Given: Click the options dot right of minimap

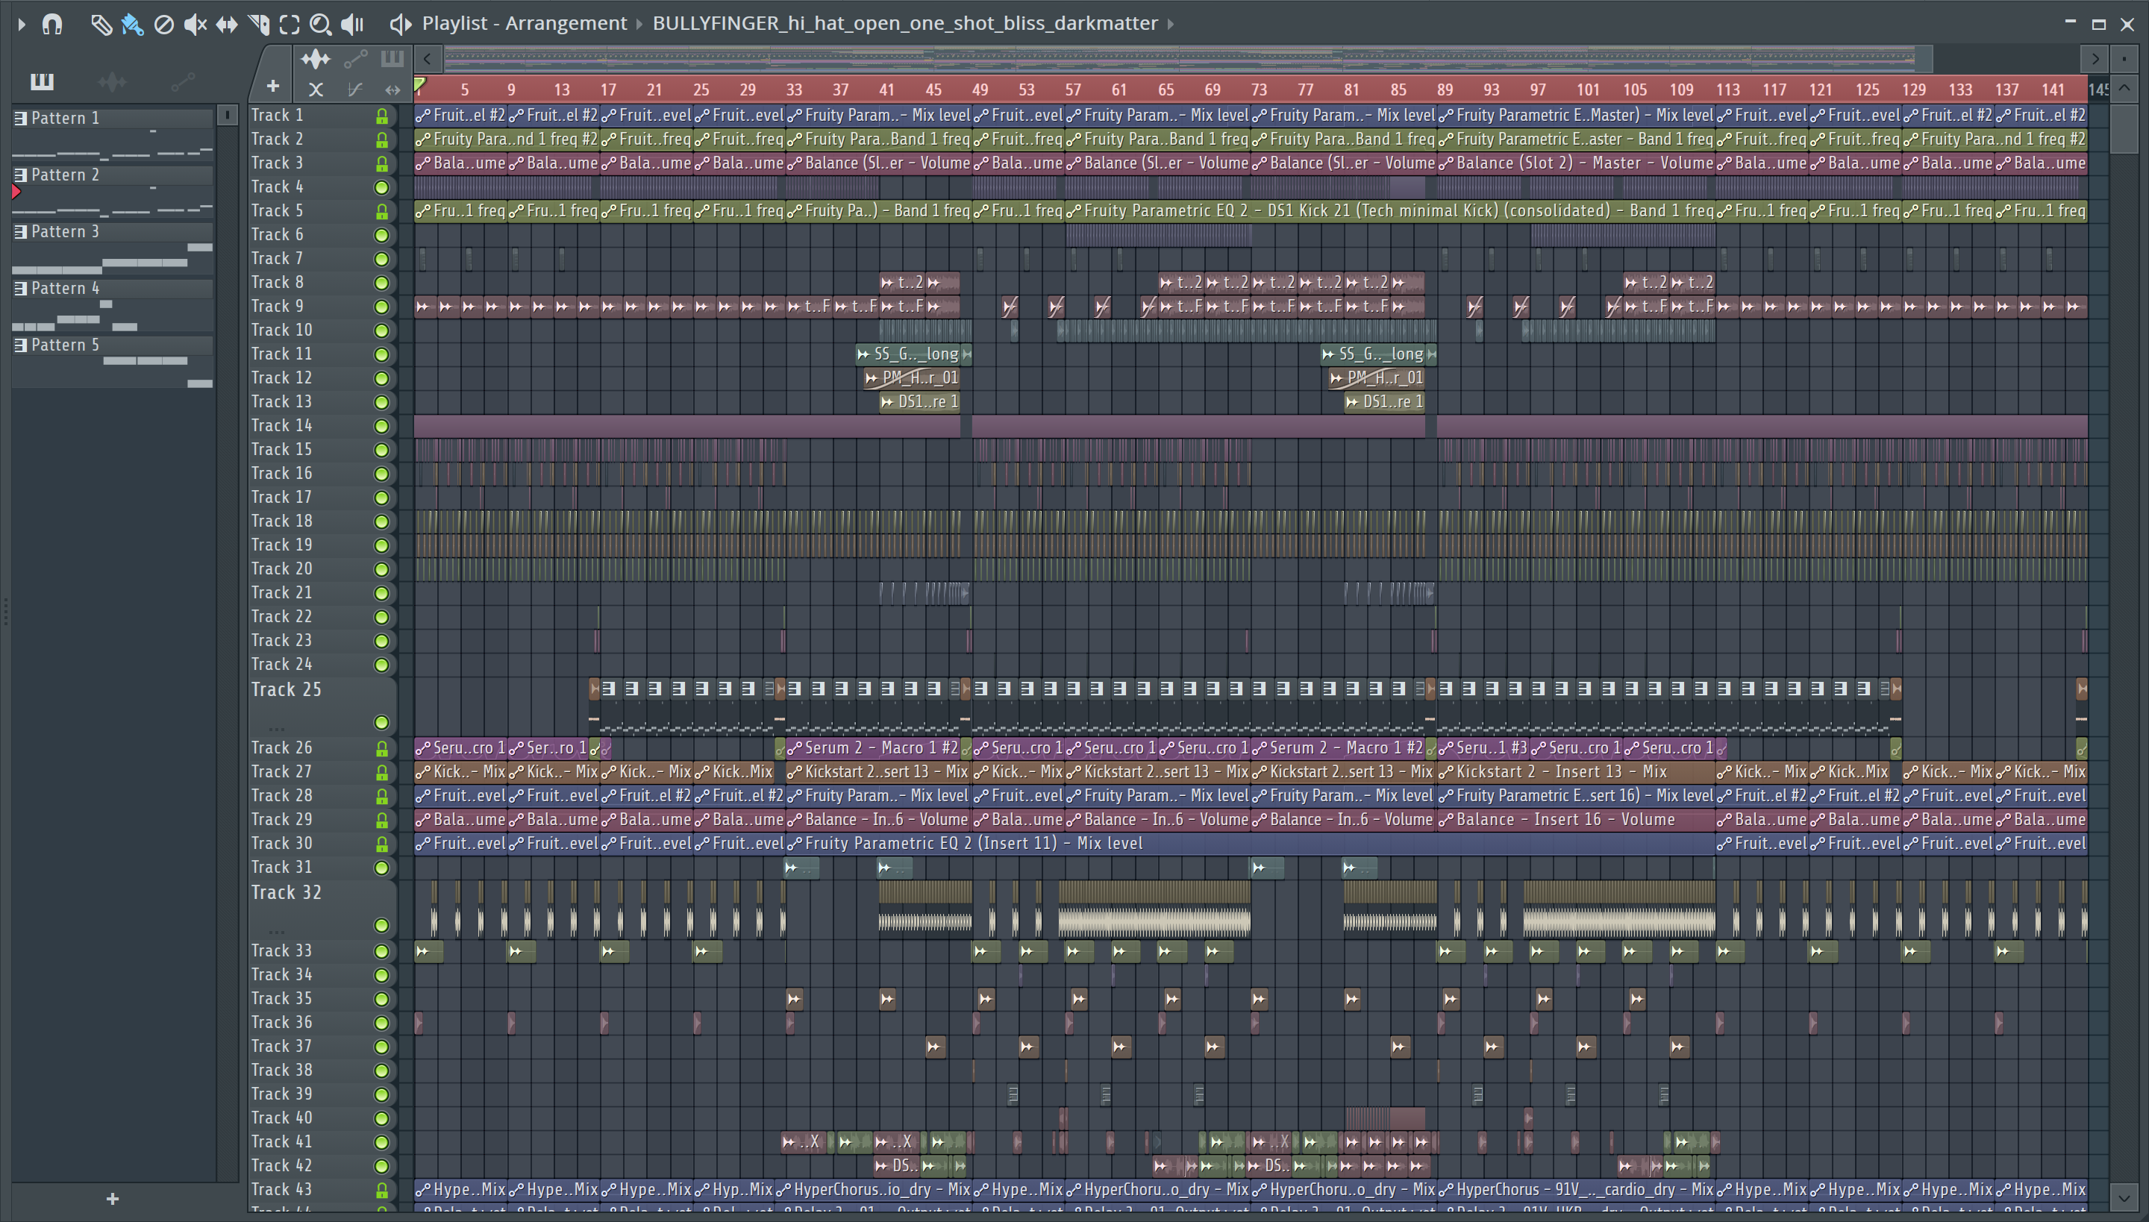Looking at the screenshot, I should 2124,59.
